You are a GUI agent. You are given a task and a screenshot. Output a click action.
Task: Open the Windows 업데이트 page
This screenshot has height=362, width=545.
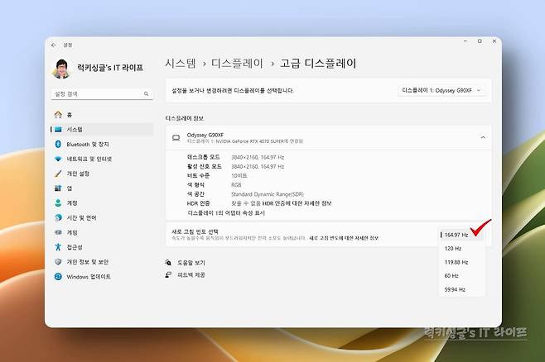(x=89, y=277)
